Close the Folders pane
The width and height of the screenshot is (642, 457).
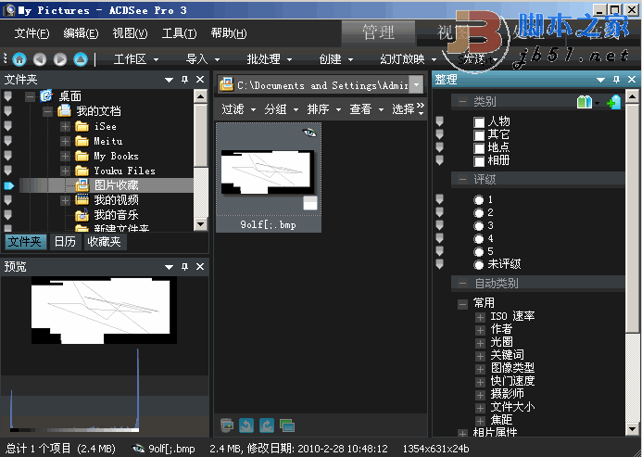[200, 80]
